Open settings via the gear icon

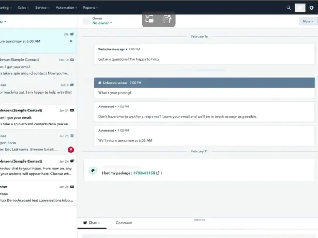pos(311,8)
